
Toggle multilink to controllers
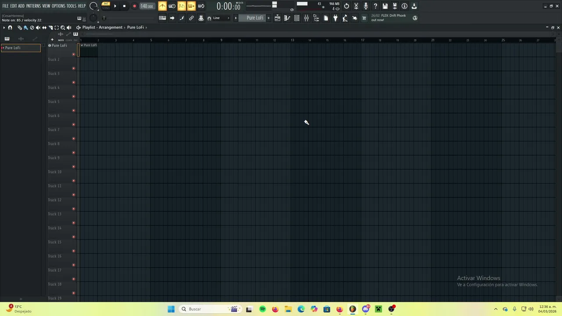[x=191, y=18]
